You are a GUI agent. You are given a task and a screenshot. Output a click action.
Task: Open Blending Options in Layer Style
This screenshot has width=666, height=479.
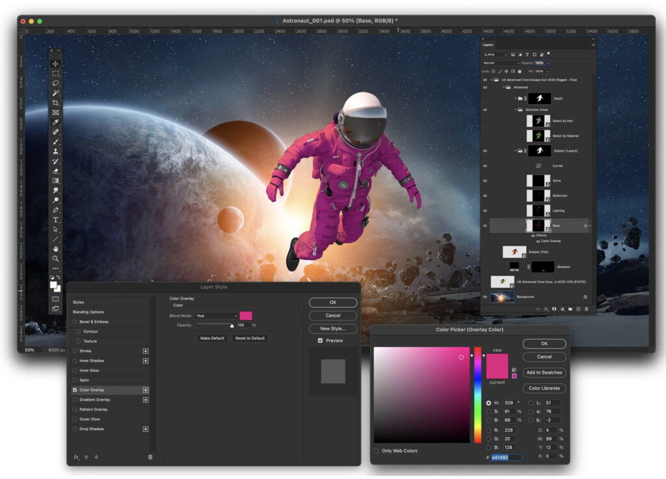(88, 312)
